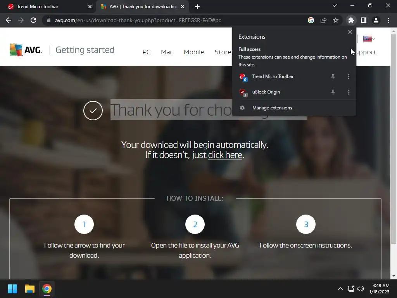Show hidden system tray icons

tap(340, 289)
